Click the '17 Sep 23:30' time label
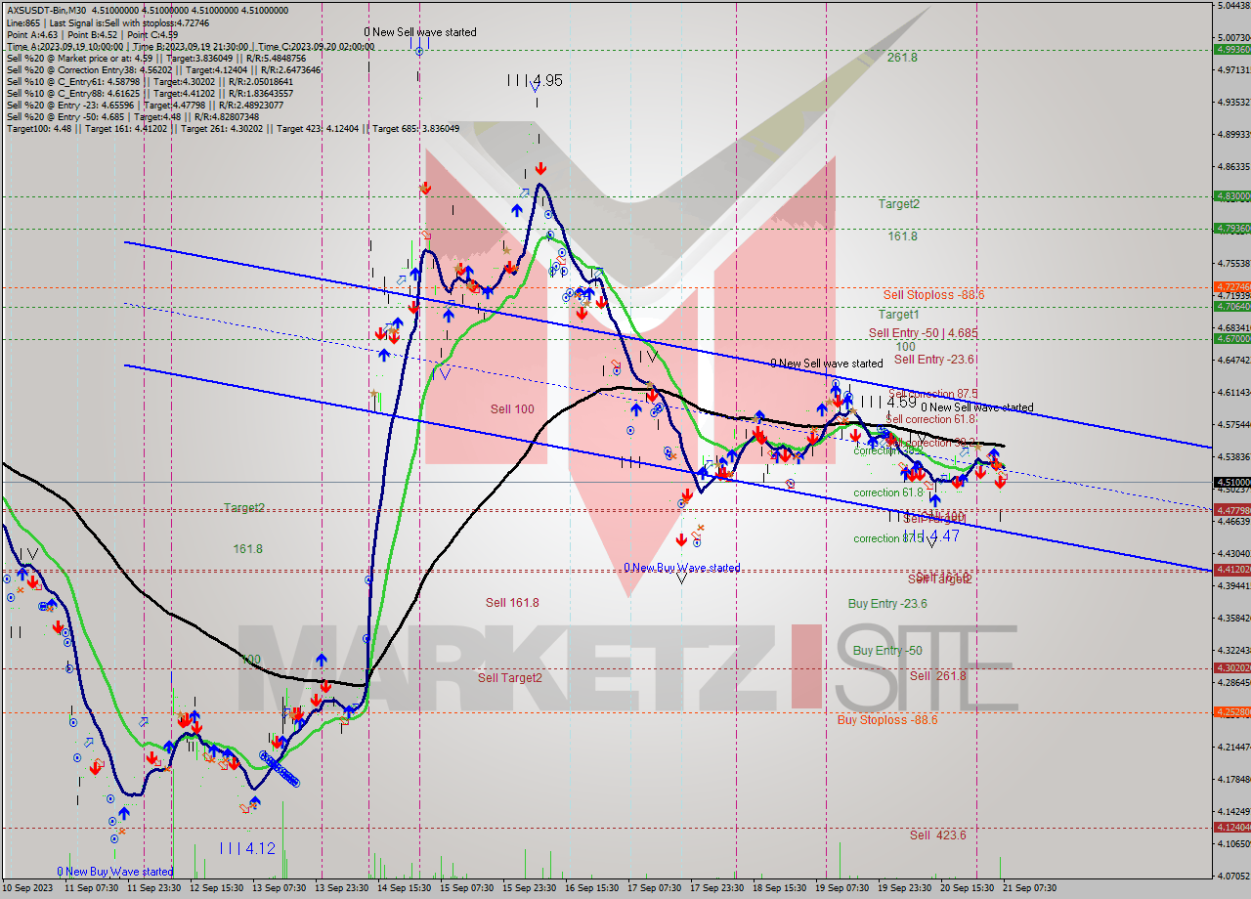The image size is (1251, 899). coord(716,888)
